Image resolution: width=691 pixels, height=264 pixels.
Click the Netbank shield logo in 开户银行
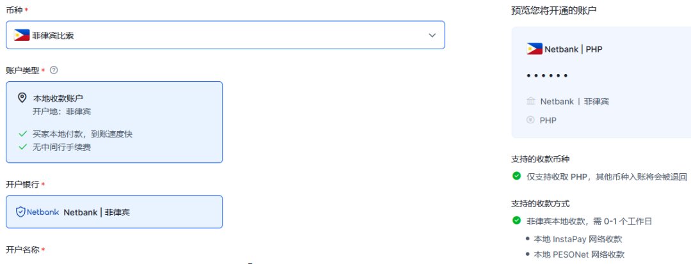(20, 212)
